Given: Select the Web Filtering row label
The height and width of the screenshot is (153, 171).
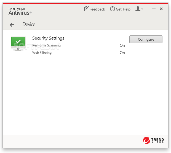Looking at the screenshot, I should click(x=42, y=53).
